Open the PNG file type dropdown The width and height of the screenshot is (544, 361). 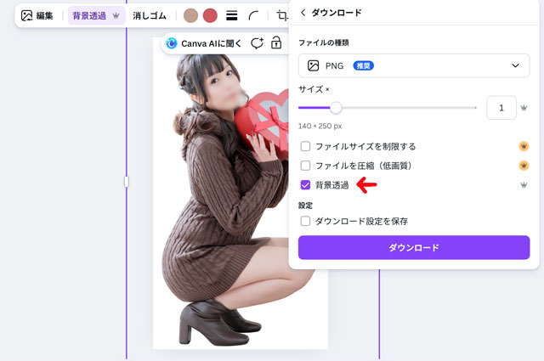click(413, 65)
